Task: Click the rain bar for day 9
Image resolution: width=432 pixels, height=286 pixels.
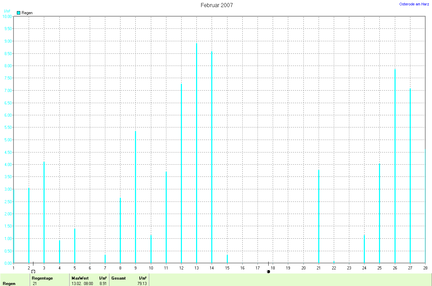Action: click(136, 197)
